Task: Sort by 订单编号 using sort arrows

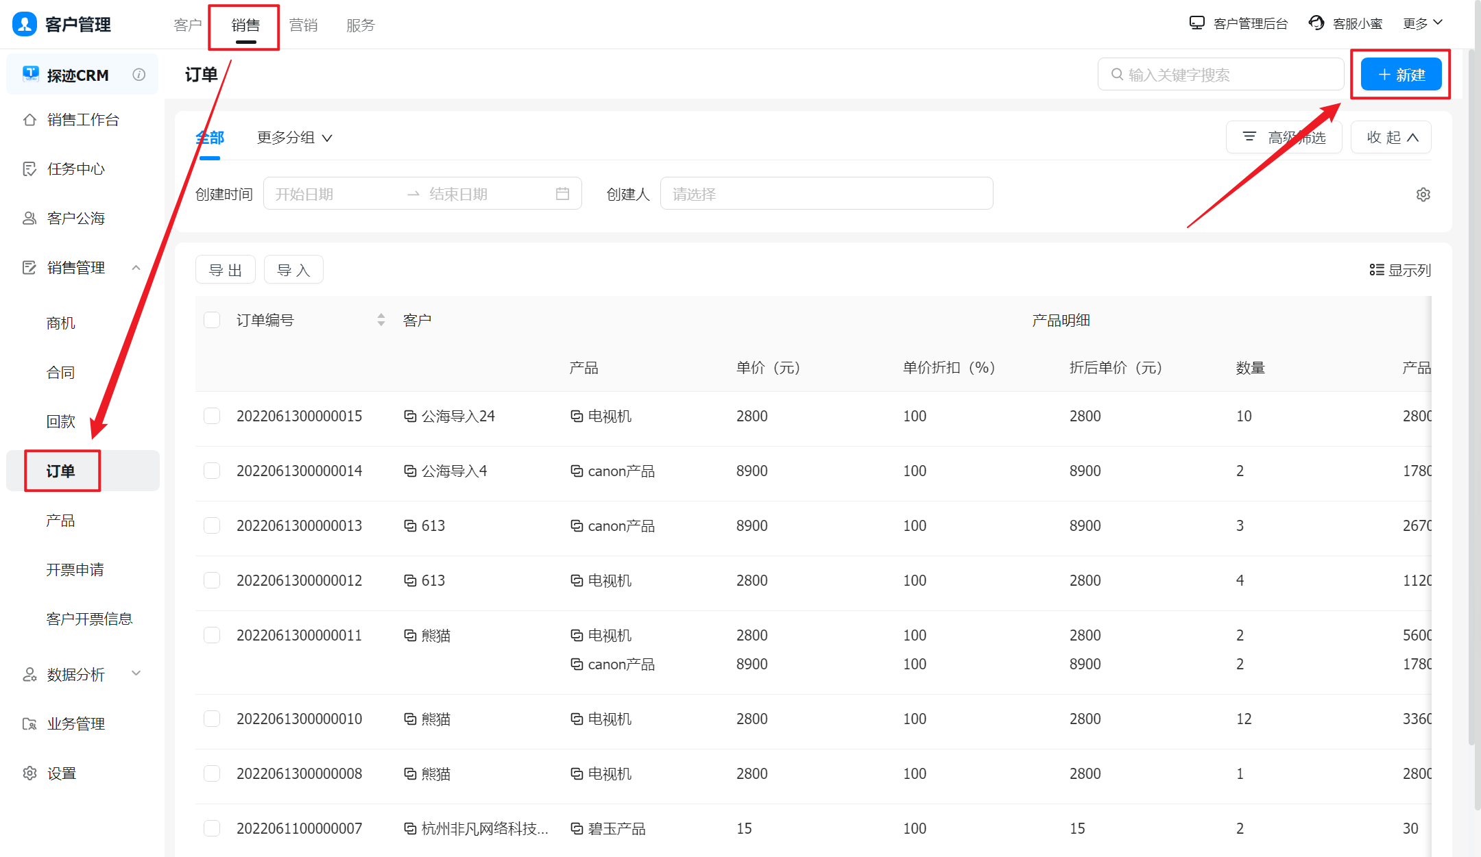Action: point(381,320)
